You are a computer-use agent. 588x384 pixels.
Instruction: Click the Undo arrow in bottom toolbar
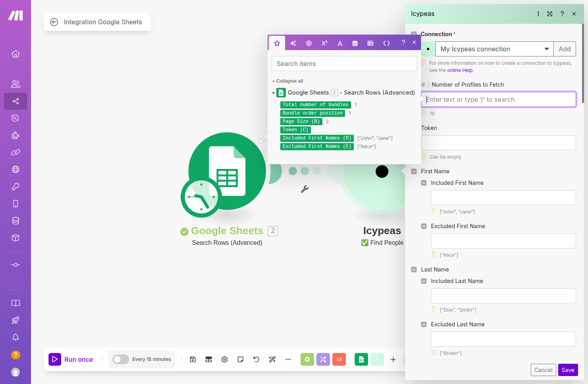click(x=256, y=359)
